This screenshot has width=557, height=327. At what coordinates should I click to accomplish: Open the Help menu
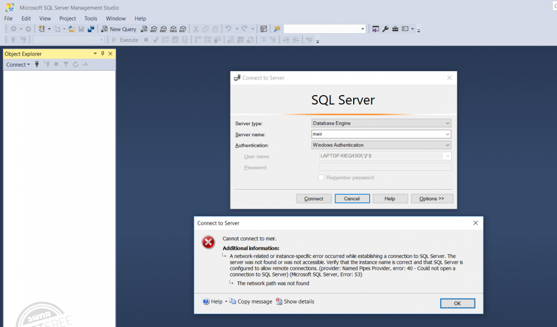pyautogui.click(x=140, y=18)
